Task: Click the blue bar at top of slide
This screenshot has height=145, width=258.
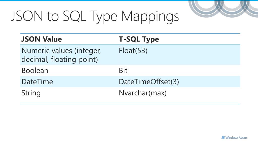Action: pyautogui.click(x=129, y=1)
